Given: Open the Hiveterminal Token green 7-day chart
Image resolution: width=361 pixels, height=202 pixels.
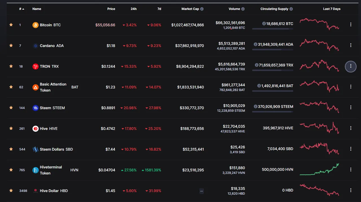Looking at the screenshot, I should [x=319, y=169].
